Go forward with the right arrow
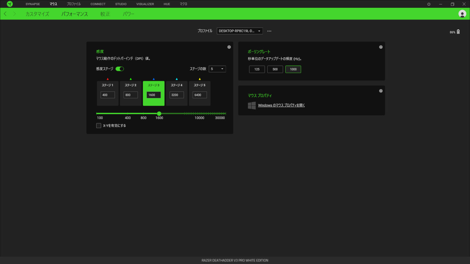Image resolution: width=470 pixels, height=264 pixels. coord(15,14)
